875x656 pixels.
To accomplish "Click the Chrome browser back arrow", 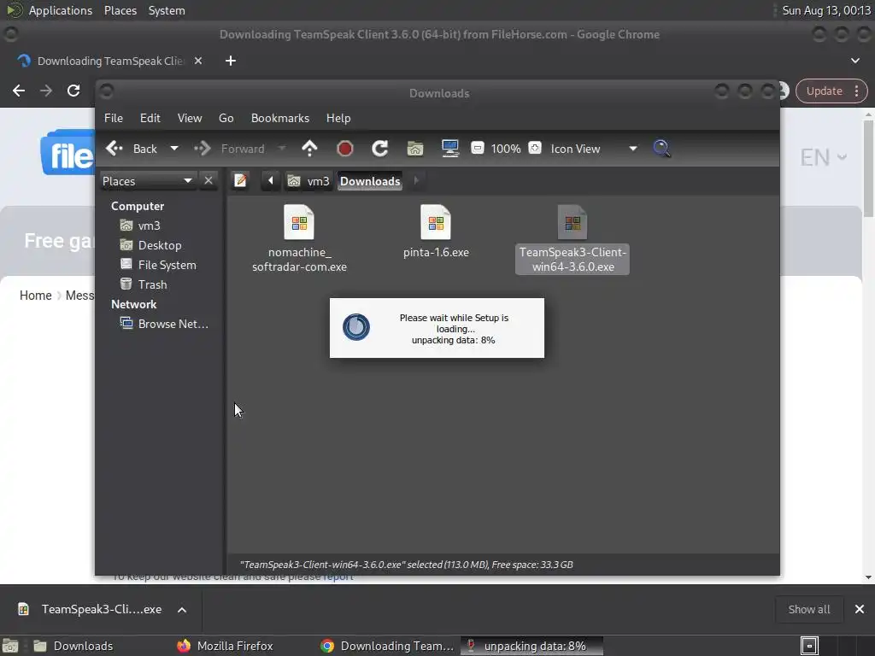I will coord(19,91).
